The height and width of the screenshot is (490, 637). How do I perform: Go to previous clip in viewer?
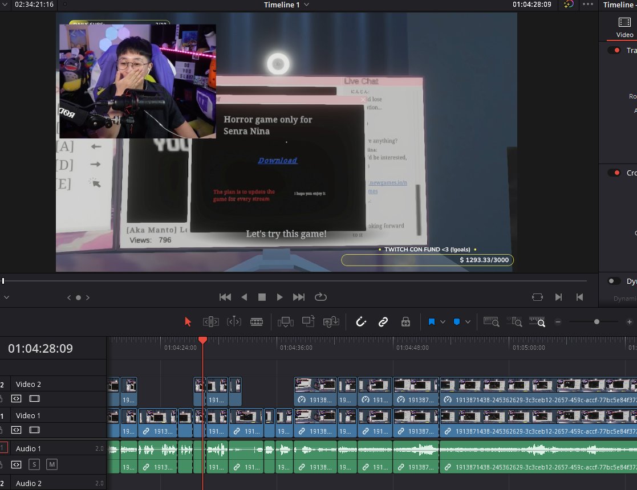point(580,297)
